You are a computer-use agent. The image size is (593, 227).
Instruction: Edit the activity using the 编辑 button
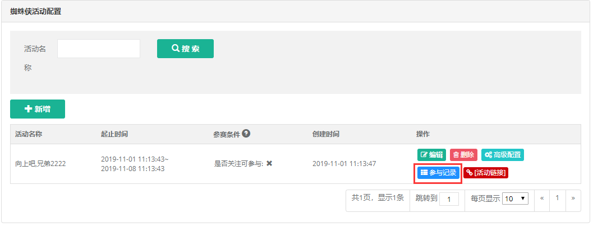(x=431, y=155)
